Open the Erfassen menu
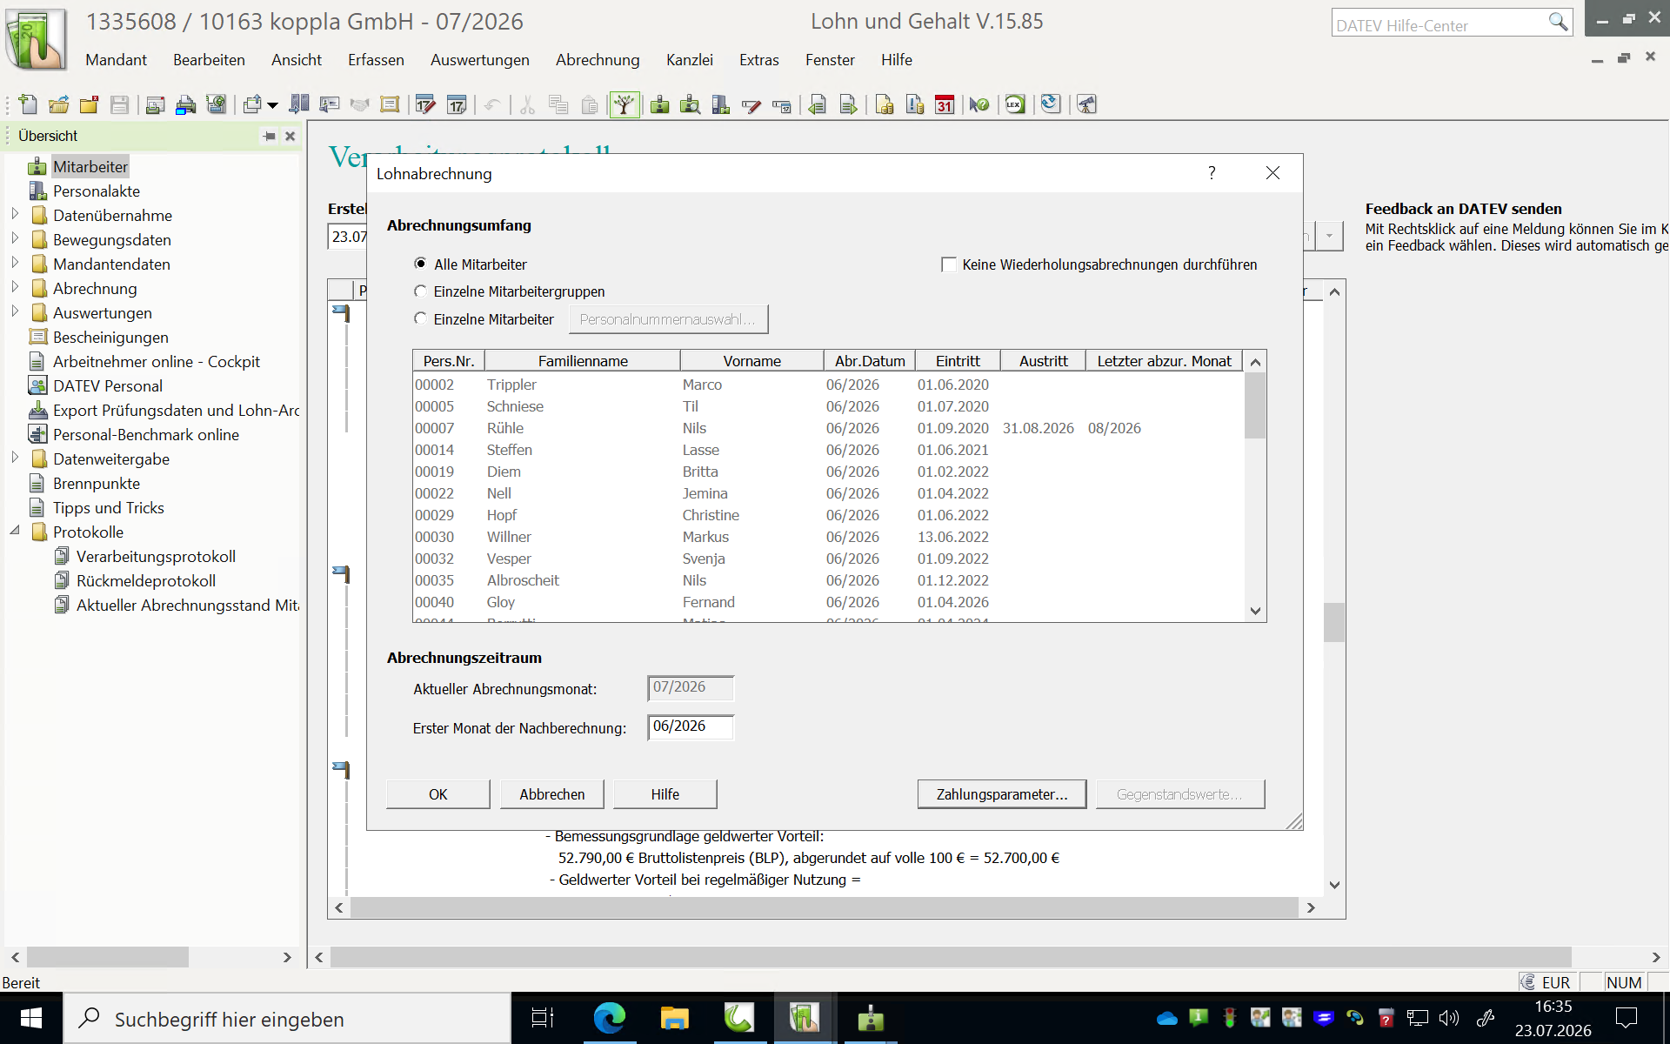 tap(376, 60)
